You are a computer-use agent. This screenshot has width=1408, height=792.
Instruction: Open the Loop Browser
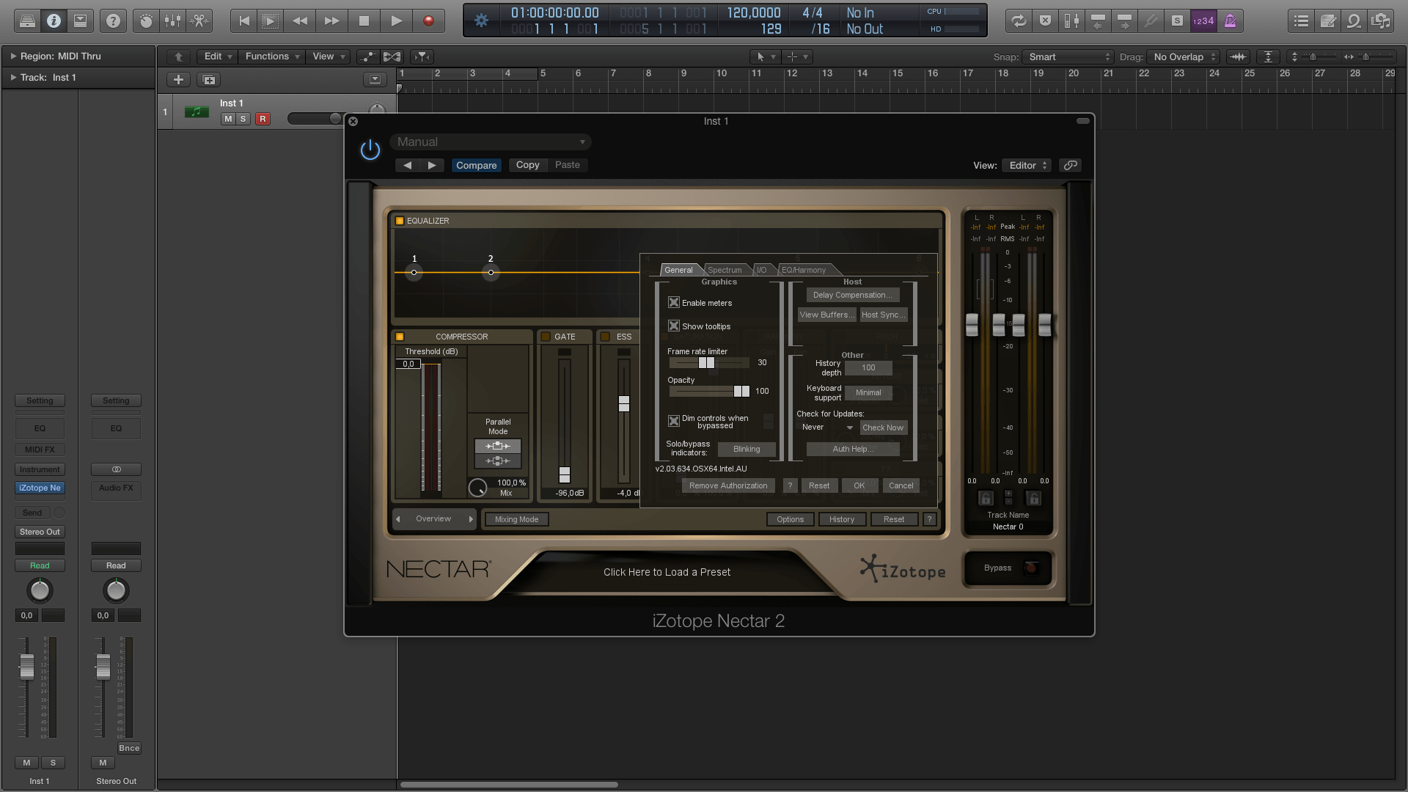click(1354, 21)
